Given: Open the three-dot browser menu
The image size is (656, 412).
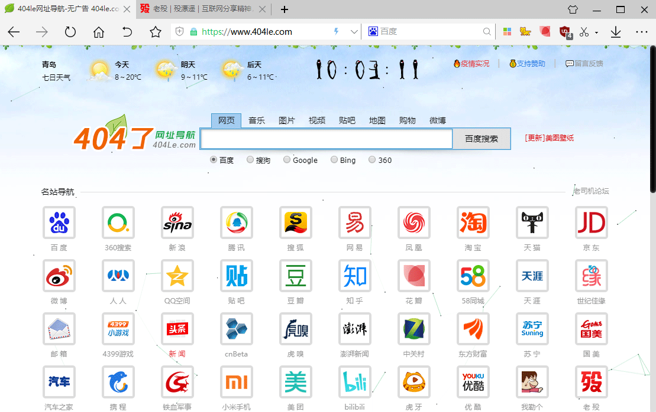Looking at the screenshot, I should [x=641, y=32].
